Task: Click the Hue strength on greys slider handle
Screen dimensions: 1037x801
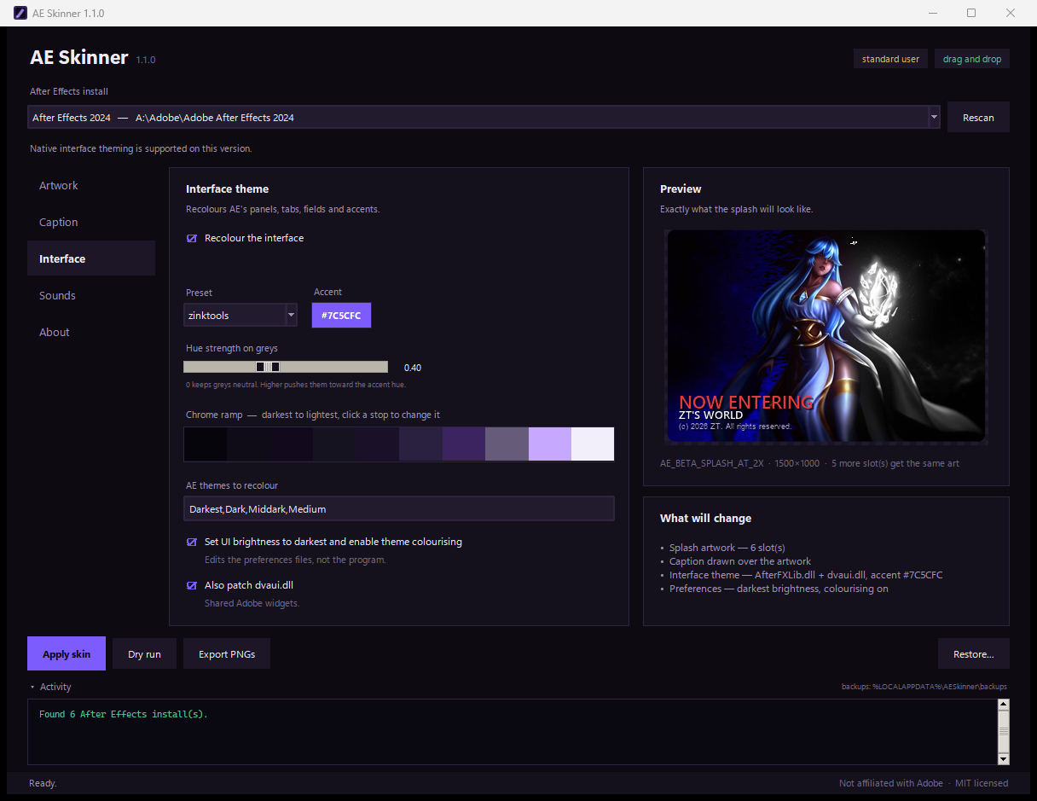Action: coord(268,367)
